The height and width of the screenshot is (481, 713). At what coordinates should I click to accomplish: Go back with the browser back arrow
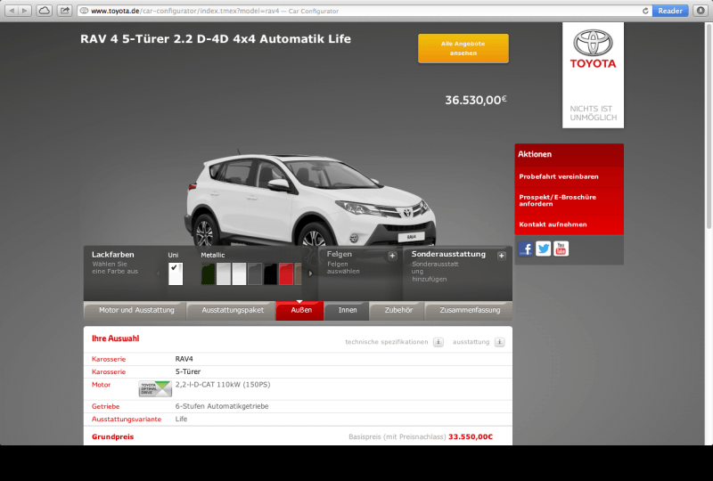coord(12,11)
